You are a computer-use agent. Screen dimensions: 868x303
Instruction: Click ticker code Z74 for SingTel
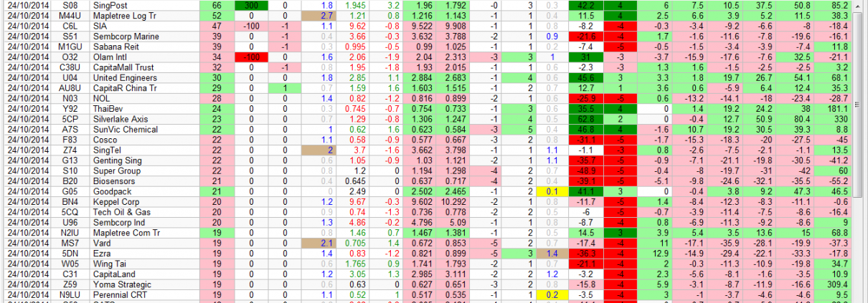[70, 150]
